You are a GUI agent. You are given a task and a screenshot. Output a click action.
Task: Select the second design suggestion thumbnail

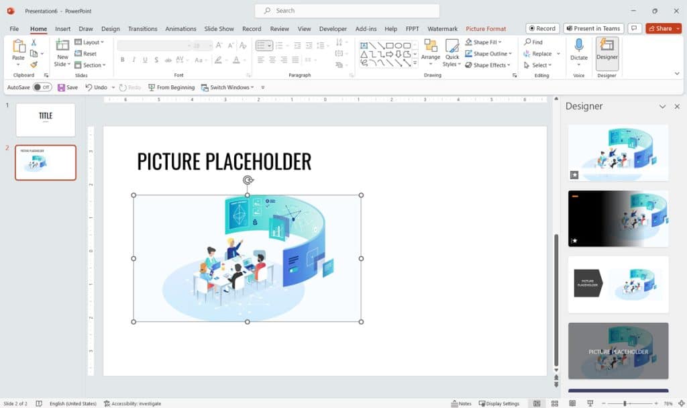tap(617, 218)
